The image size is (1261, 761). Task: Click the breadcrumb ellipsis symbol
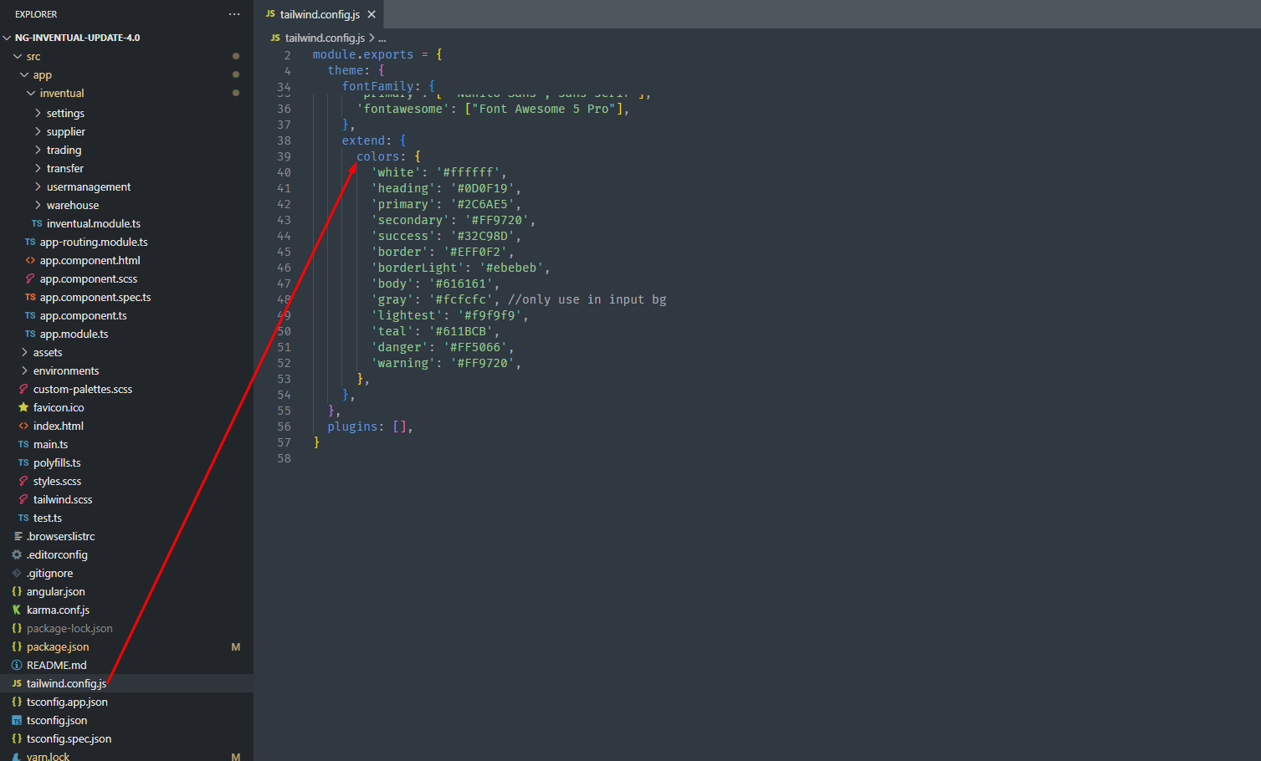coord(382,38)
